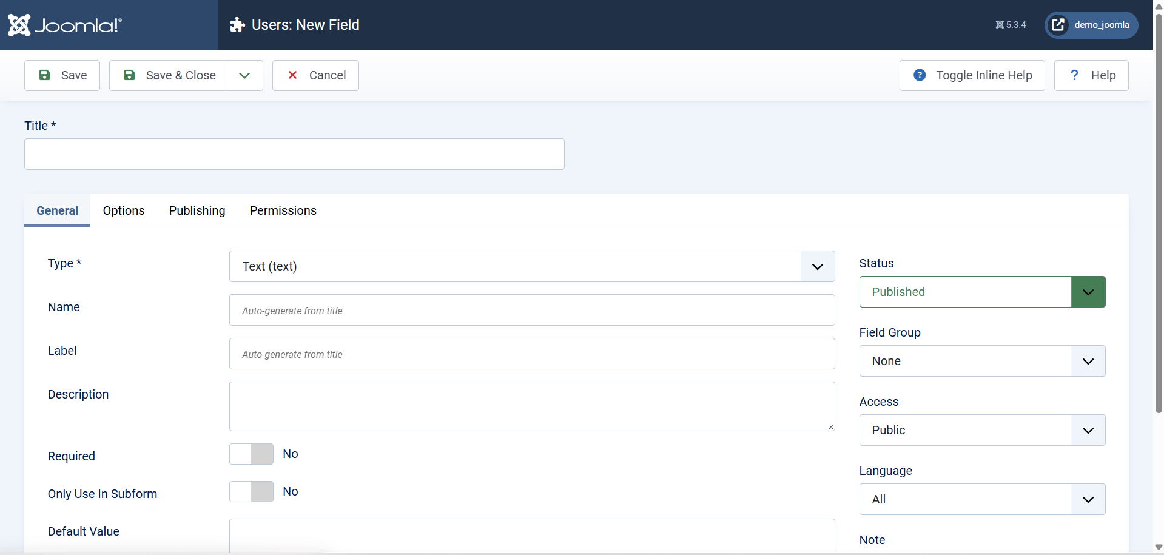
Task: Open the Type dropdown showing Text (text)
Action: (531, 266)
